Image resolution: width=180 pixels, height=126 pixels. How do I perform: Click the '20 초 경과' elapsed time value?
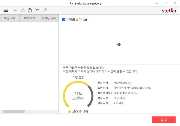pos(119,98)
